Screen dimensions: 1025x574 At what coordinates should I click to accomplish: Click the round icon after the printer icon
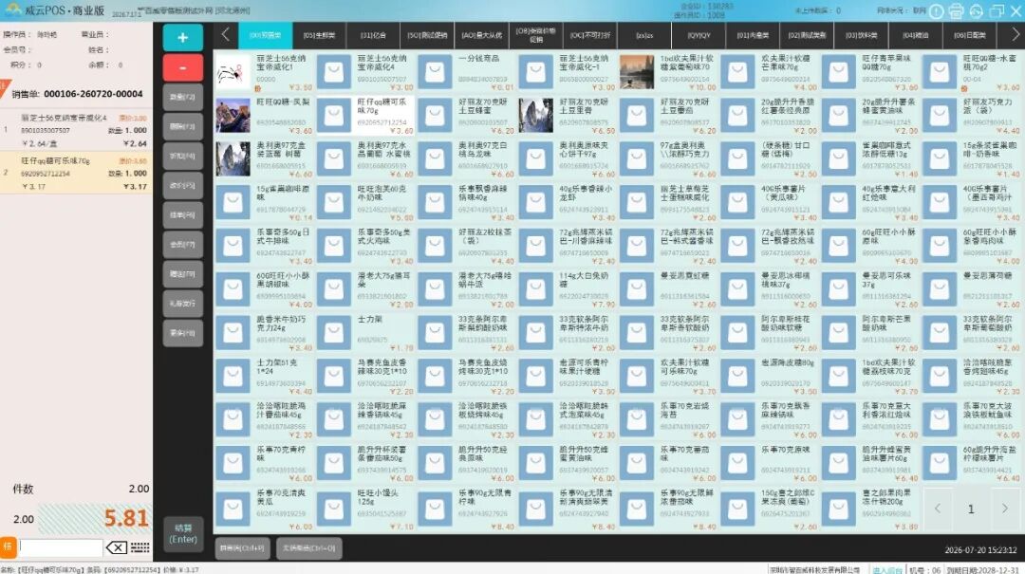(976, 11)
